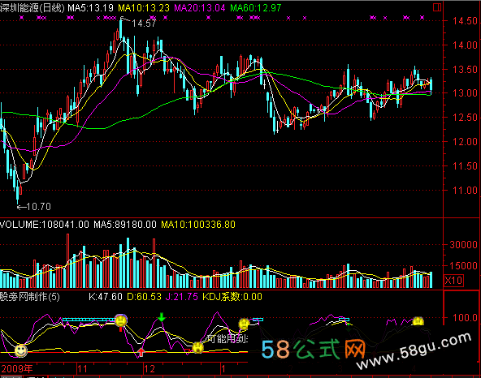
Task: Click the D:60.53 value
Action: (144, 297)
